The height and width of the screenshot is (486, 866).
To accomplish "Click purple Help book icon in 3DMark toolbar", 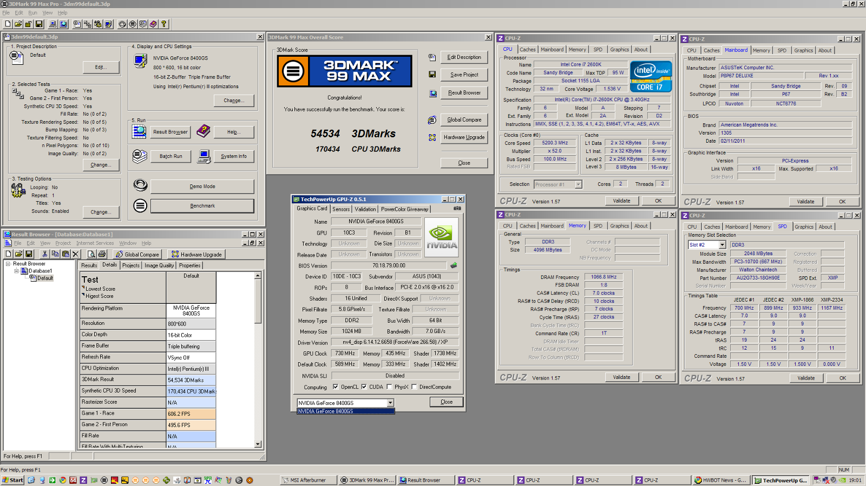I will coord(153,24).
